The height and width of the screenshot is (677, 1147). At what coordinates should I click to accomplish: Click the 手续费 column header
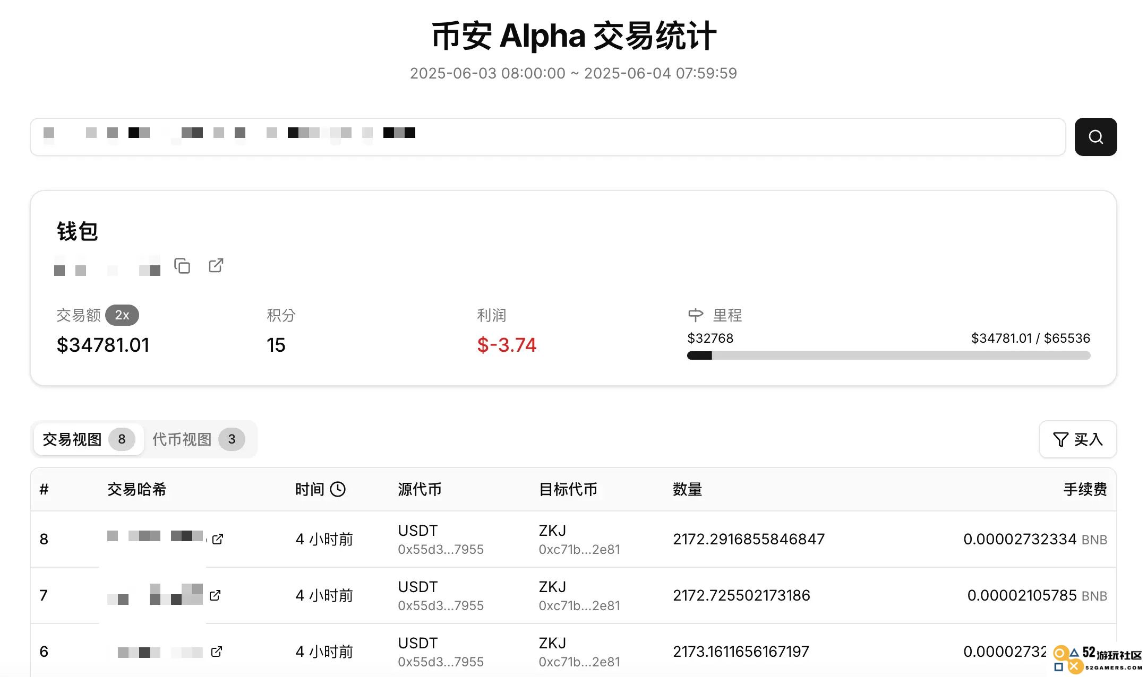click(1085, 489)
